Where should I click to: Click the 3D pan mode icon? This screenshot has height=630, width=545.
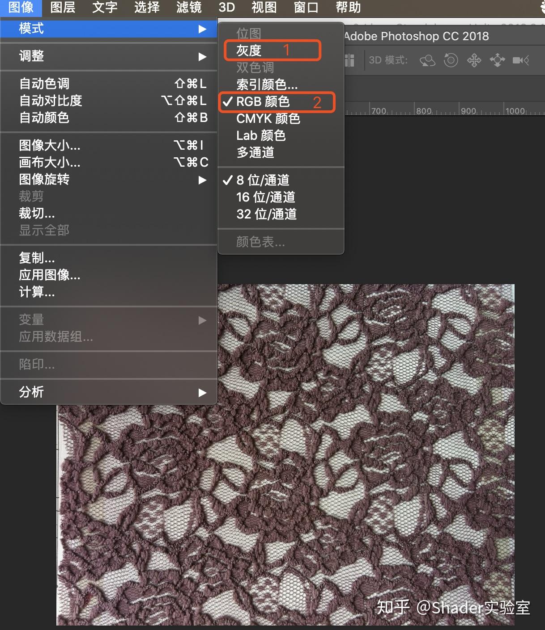(x=474, y=60)
